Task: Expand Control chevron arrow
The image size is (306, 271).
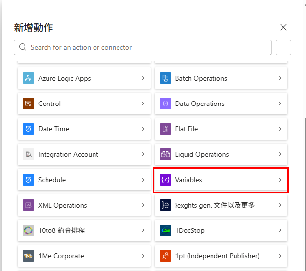Action: pos(143,104)
